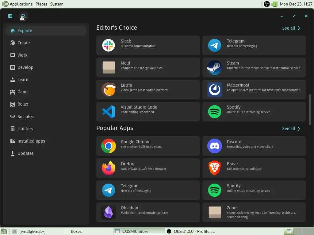Select the Relax category

click(46, 104)
